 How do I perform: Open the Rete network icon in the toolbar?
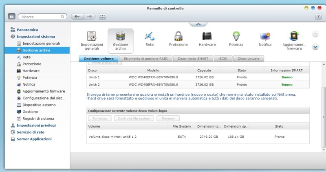[149, 37]
